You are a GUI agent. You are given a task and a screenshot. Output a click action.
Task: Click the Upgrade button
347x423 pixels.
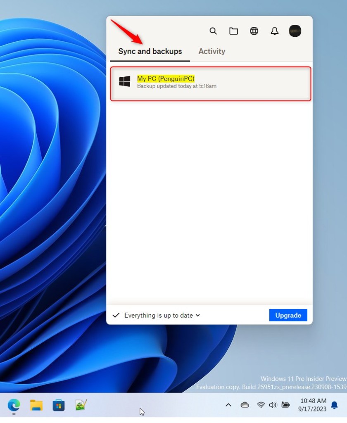click(288, 315)
